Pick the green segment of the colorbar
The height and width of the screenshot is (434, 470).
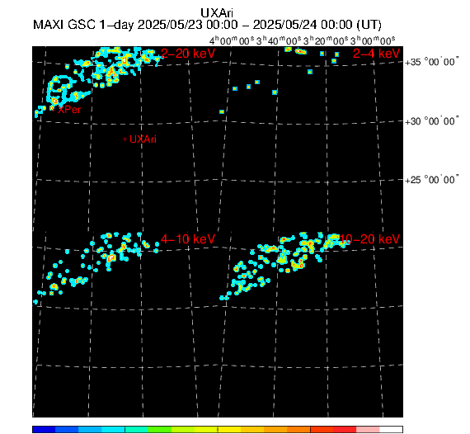click(159, 429)
